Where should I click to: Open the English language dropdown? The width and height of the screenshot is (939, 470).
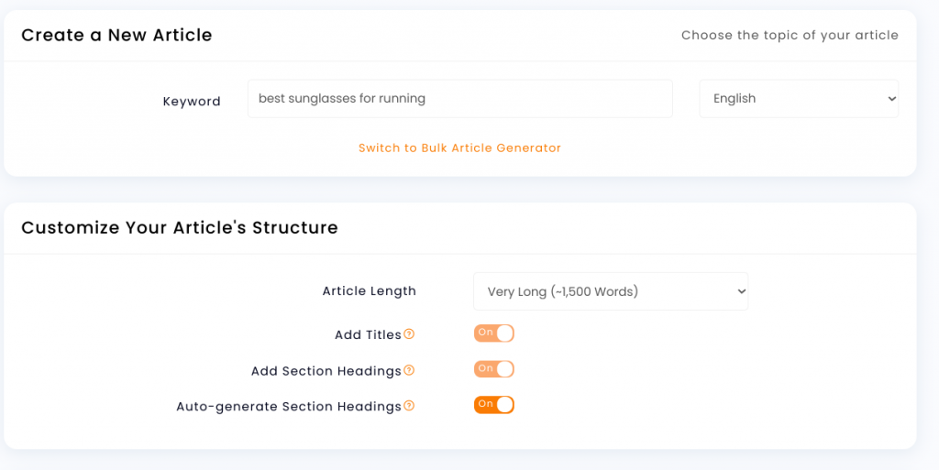coord(799,99)
